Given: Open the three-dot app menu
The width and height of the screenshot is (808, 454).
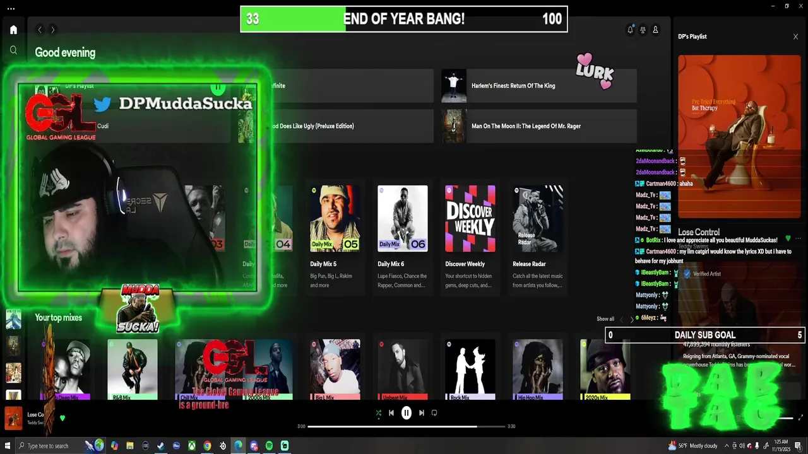Looking at the screenshot, I should [x=11, y=8].
